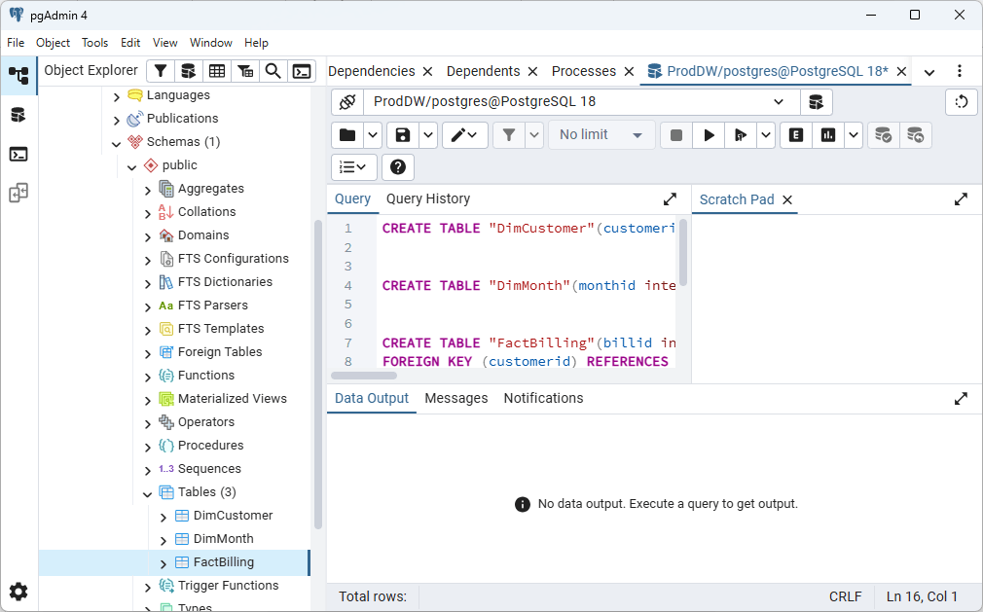The width and height of the screenshot is (983, 612).
Task: Click the View Data table icon
Action: (217, 71)
